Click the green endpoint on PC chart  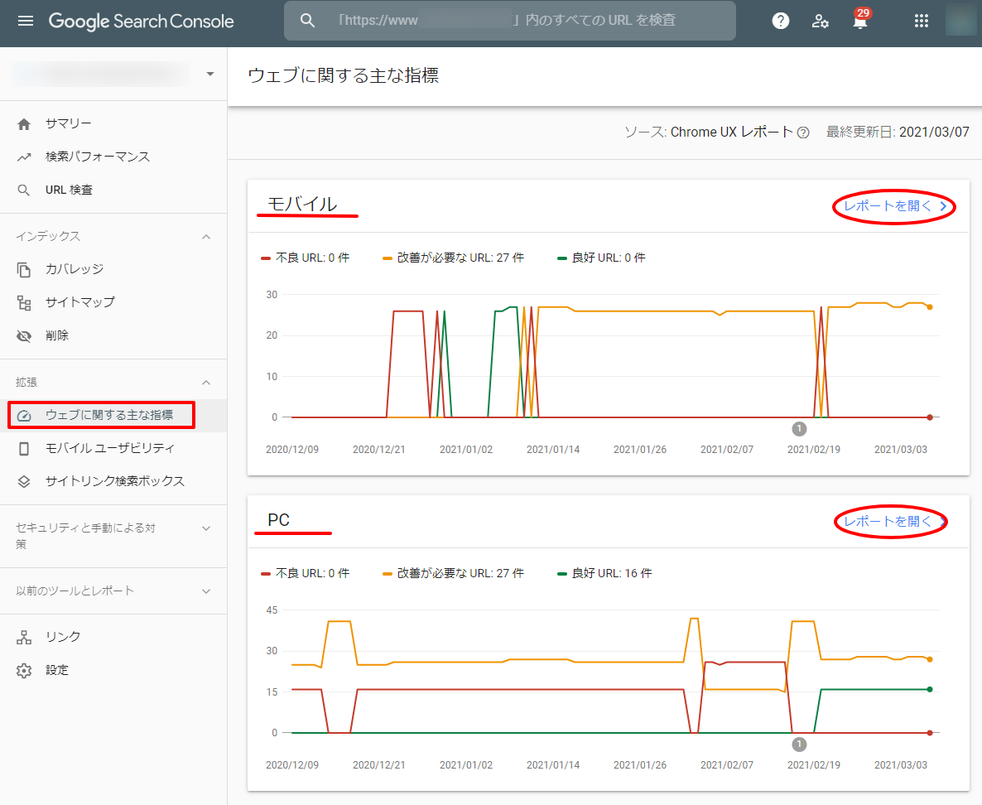(x=930, y=690)
